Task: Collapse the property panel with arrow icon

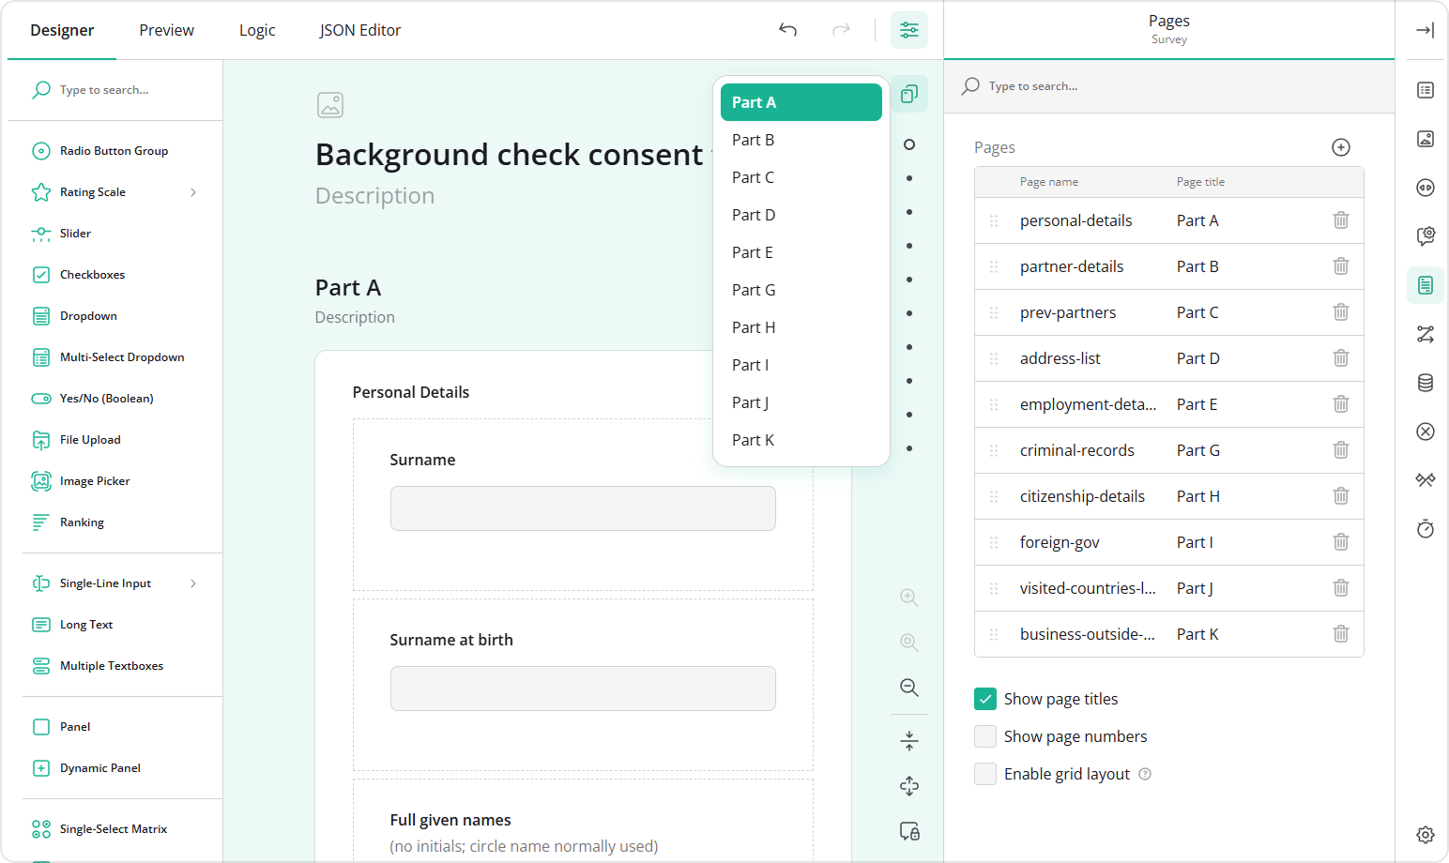Action: point(1425,30)
